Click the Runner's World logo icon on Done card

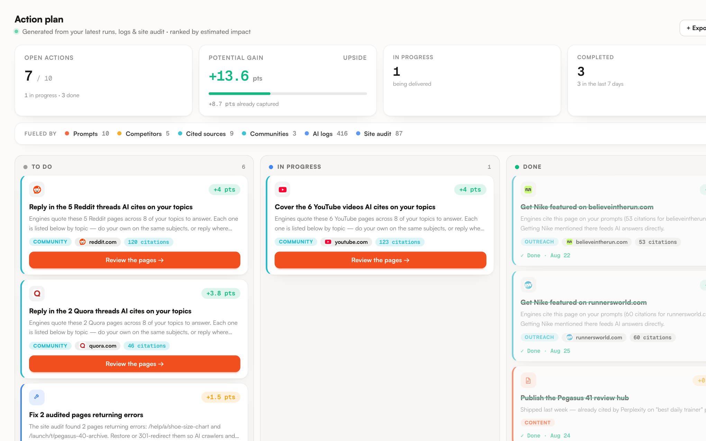(528, 285)
